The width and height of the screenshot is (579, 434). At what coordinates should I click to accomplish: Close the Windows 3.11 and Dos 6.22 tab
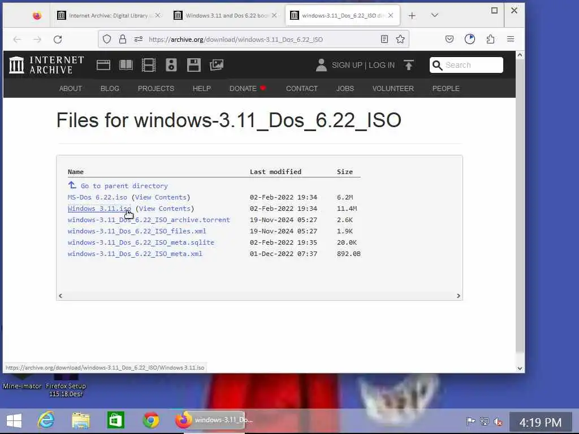[274, 15]
